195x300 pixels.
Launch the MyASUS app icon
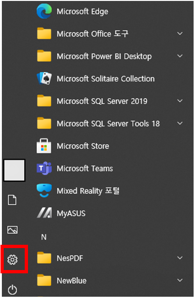pos(44,213)
